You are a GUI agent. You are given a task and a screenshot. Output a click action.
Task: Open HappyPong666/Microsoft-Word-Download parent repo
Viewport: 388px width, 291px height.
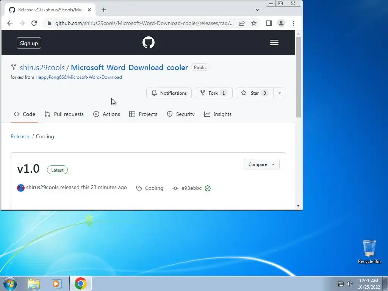pos(79,77)
